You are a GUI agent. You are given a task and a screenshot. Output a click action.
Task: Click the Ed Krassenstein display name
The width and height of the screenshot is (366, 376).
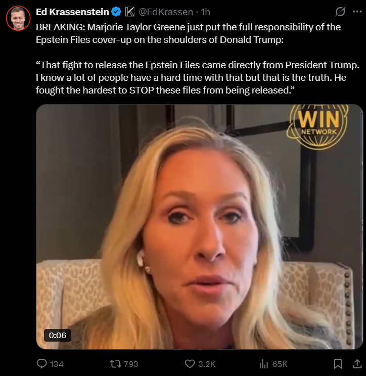tap(72, 12)
